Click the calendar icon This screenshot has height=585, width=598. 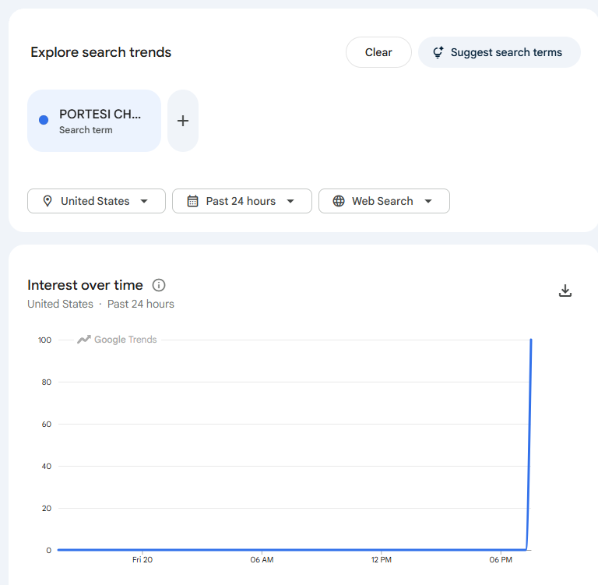tap(192, 201)
